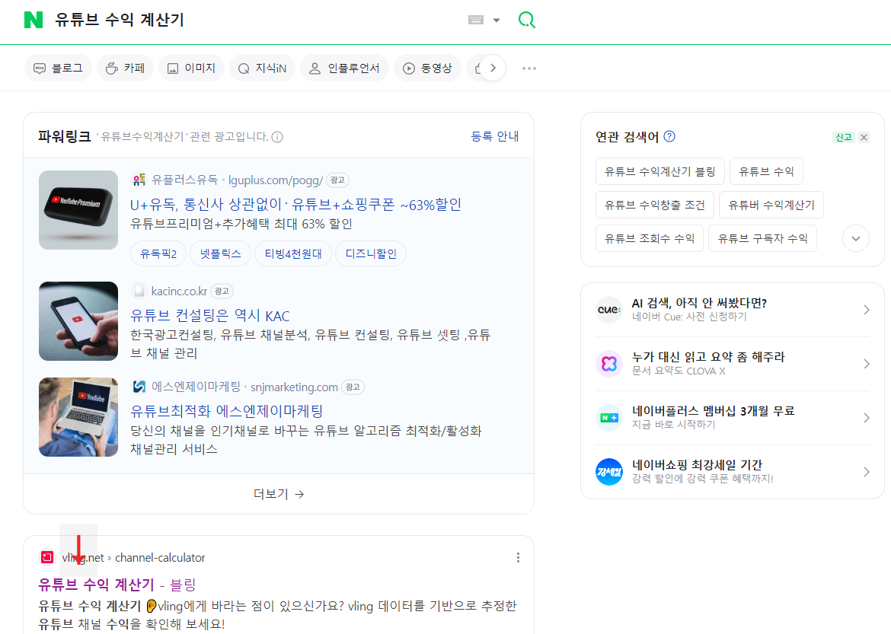Click the YouTube Premium ad thumbnail

click(78, 209)
